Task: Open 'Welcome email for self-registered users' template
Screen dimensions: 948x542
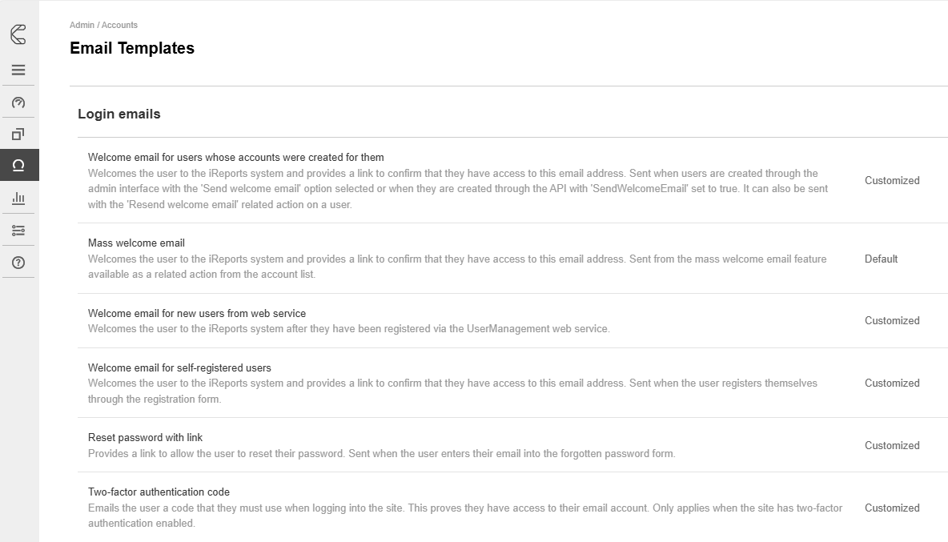Action: 179,368
